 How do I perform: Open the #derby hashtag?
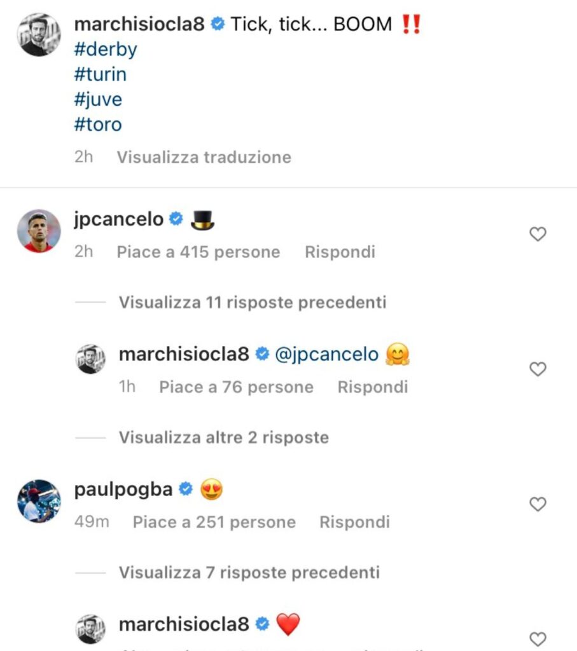[x=106, y=50]
